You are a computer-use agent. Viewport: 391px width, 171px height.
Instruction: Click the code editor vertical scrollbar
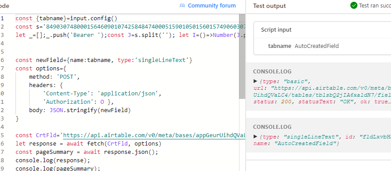(x=242, y=57)
